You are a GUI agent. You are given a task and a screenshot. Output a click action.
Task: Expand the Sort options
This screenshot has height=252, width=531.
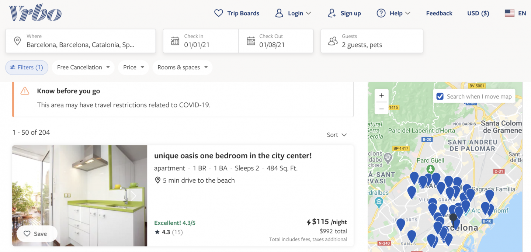tap(337, 135)
